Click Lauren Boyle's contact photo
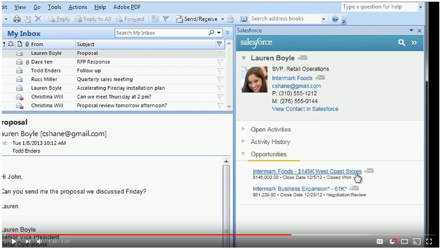The width and height of the screenshot is (441, 250). 254,80
